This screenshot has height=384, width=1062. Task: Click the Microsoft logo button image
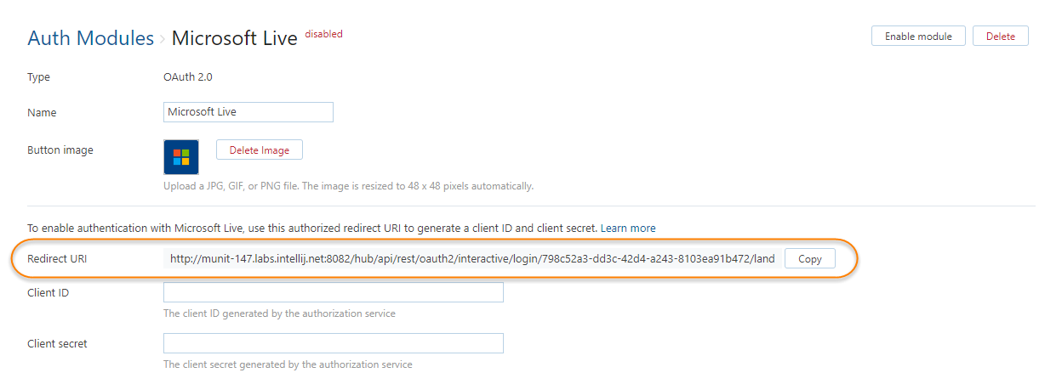pos(180,157)
